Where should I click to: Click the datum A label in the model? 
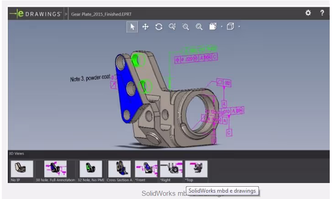pyautogui.click(x=224, y=104)
